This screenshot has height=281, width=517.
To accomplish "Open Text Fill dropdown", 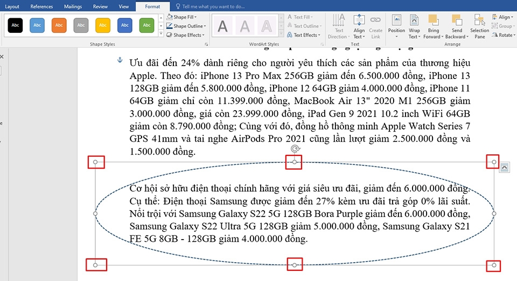I will (x=300, y=17).
